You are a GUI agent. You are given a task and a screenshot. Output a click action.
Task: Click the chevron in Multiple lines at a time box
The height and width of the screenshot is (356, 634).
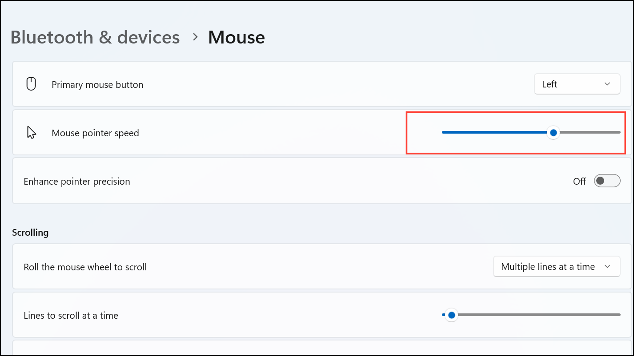tap(607, 267)
